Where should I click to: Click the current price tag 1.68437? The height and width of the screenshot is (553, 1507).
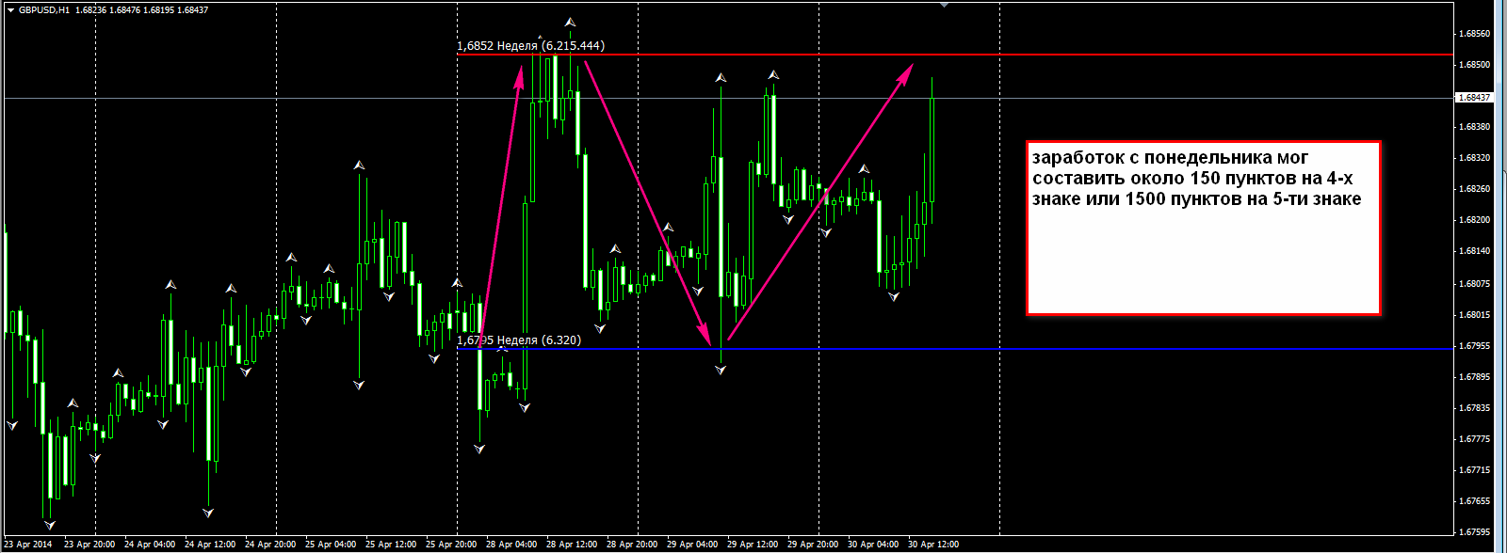[1474, 98]
